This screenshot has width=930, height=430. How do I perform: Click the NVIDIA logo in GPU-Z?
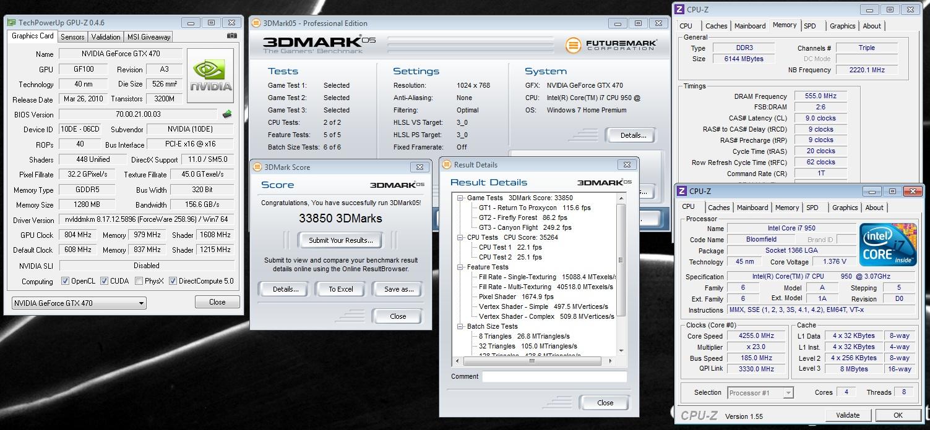(x=210, y=76)
